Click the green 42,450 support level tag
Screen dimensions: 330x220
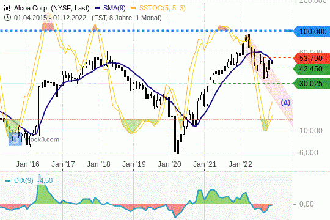click(312, 69)
